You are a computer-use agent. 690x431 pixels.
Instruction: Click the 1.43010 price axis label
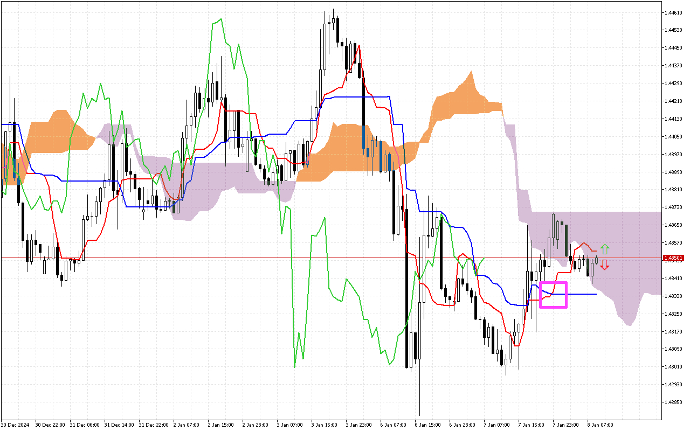pos(674,367)
